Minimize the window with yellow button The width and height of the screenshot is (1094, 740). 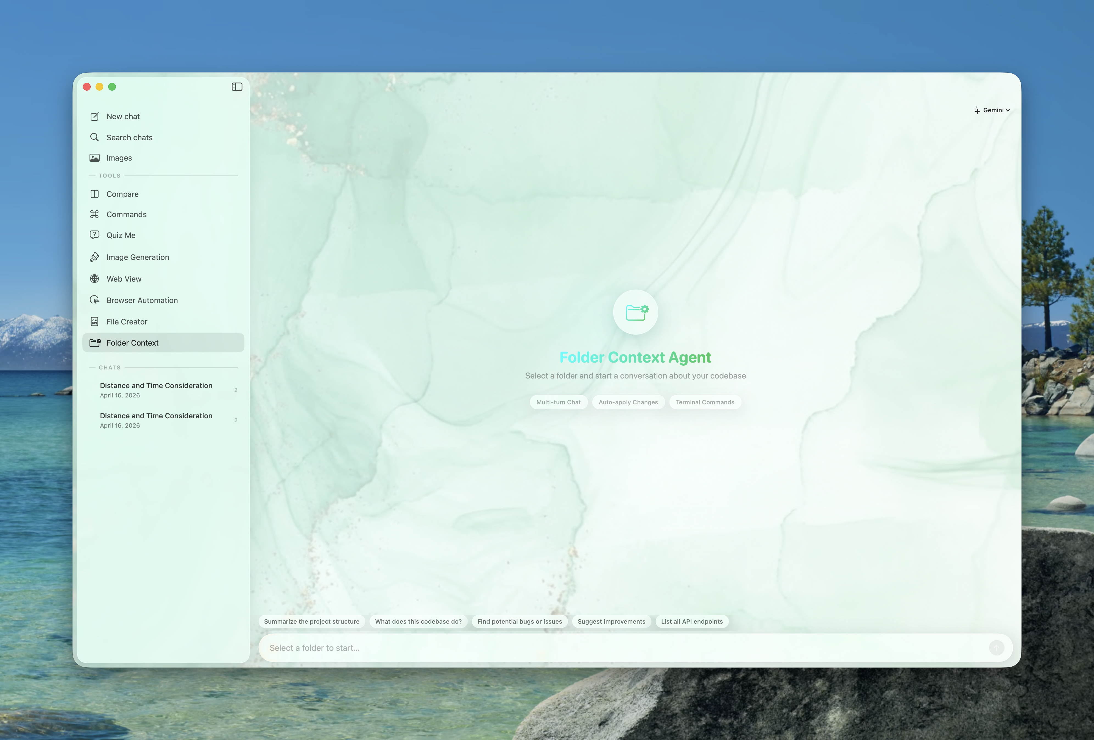[99, 86]
